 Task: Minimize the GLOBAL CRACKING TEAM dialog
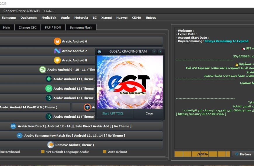[154, 52]
